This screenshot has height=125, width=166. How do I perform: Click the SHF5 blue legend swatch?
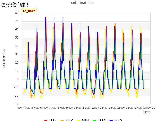(111, 120)
